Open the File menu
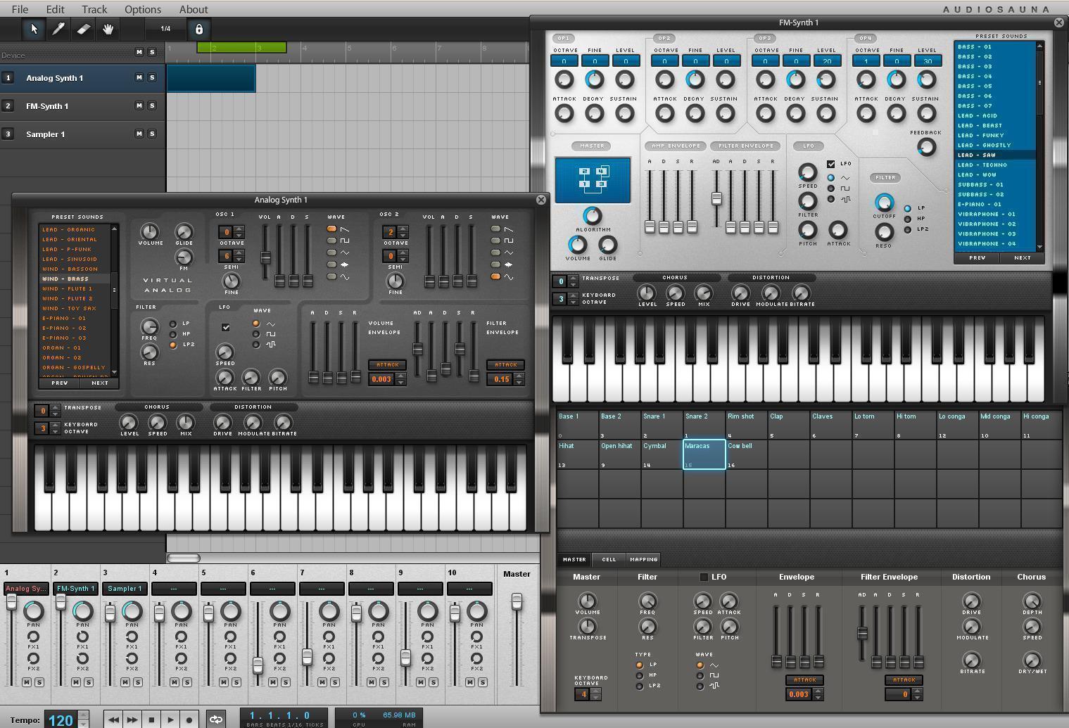The image size is (1069, 728). 20,9
